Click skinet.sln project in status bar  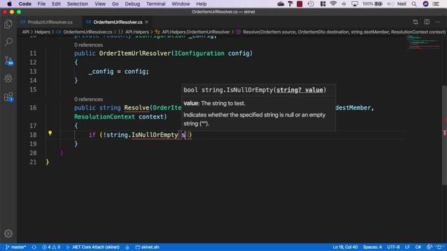pos(147,247)
